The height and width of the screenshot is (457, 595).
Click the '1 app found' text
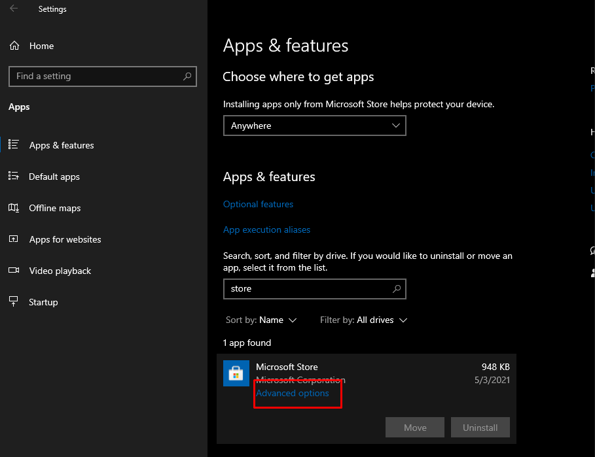[247, 343]
